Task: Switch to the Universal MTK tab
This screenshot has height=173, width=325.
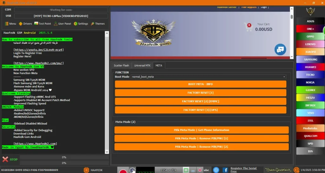Action: (x=142, y=65)
